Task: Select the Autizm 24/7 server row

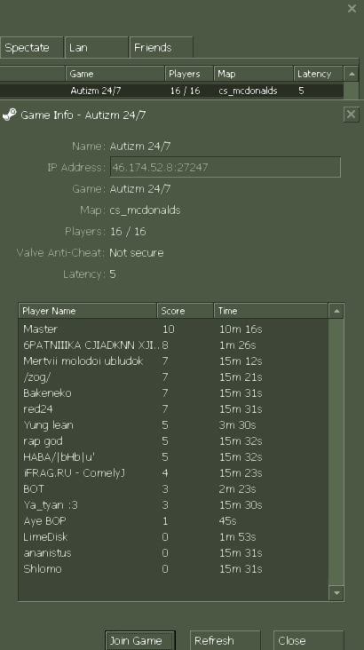Action: click(x=171, y=91)
